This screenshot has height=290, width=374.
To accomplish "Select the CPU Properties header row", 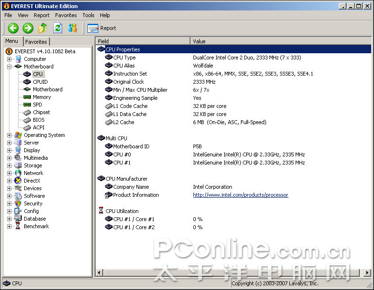I will pyautogui.click(x=234, y=49).
